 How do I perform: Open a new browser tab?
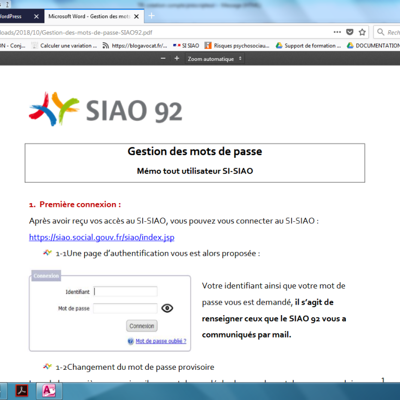[152, 16]
